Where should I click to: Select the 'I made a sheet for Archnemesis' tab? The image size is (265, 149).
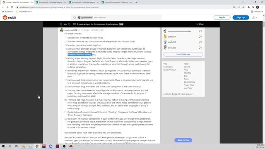17,2
